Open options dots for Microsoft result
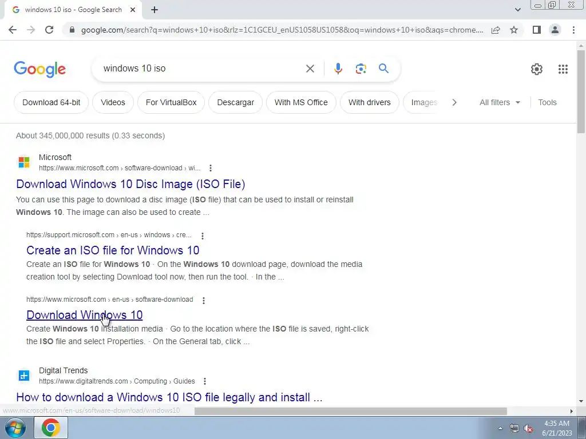This screenshot has width=586, height=439. (211, 168)
